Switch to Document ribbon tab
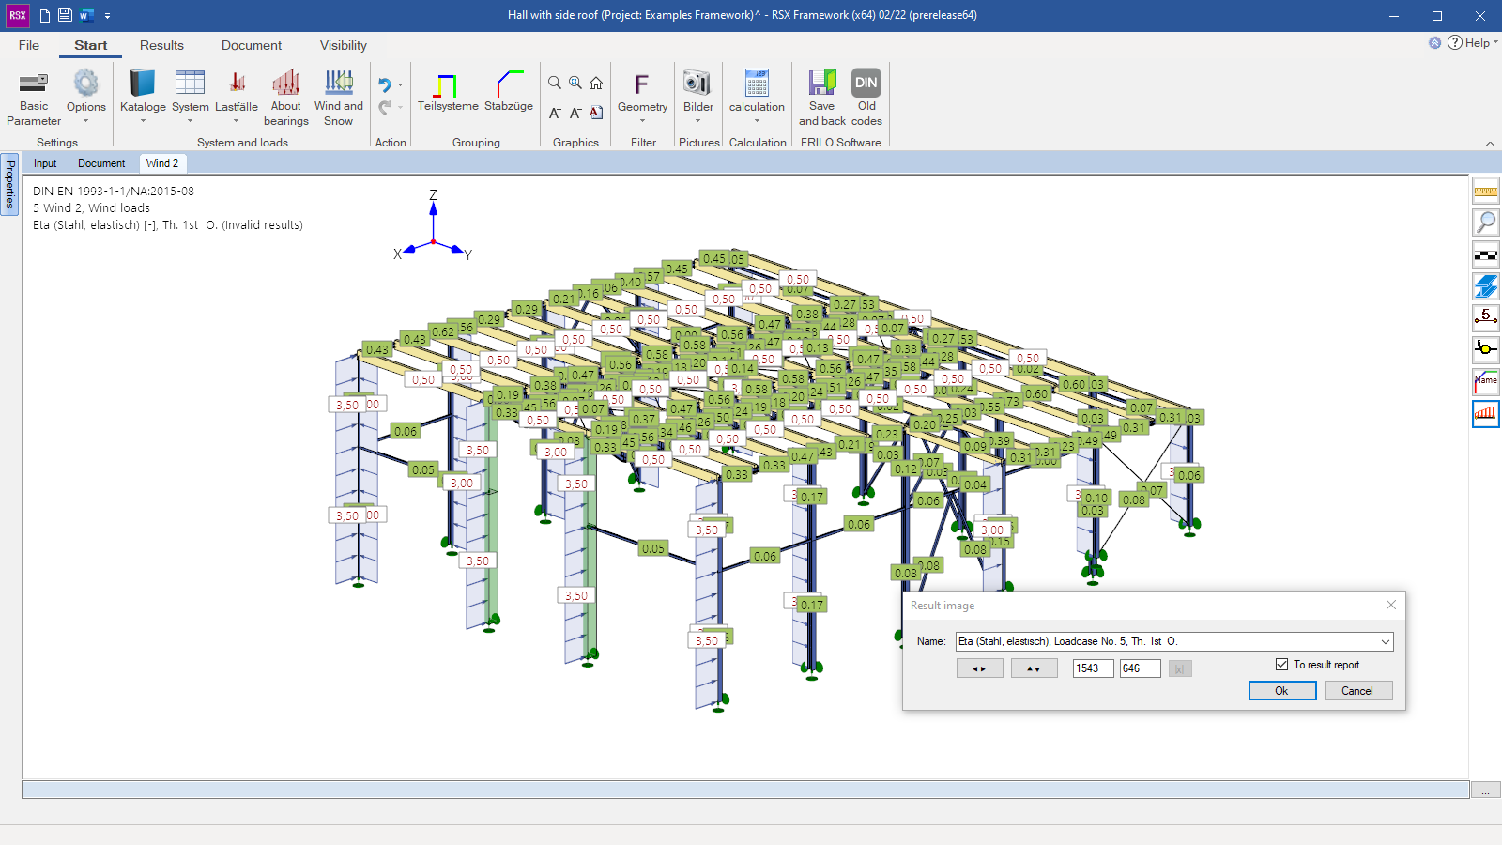The width and height of the screenshot is (1502, 845). [252, 45]
